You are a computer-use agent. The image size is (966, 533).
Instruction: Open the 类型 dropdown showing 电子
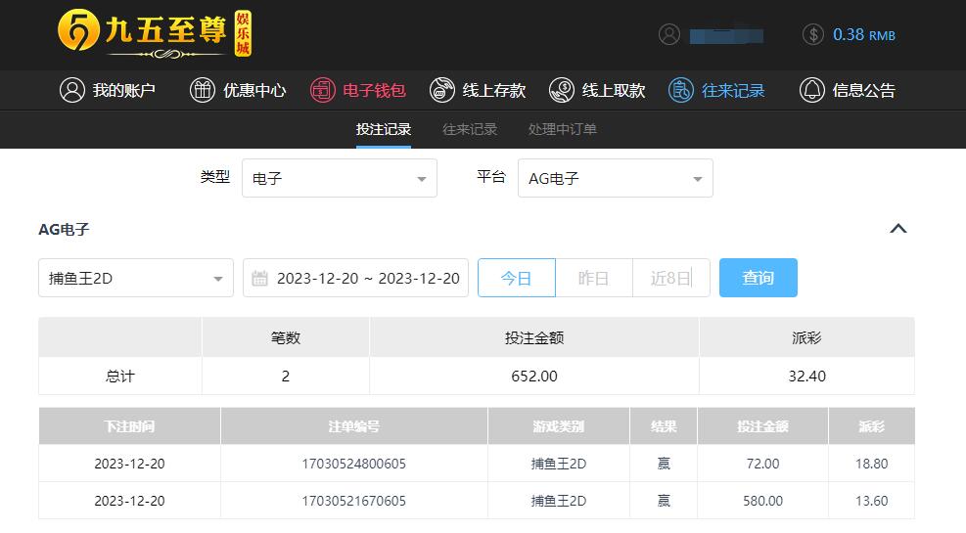340,178
